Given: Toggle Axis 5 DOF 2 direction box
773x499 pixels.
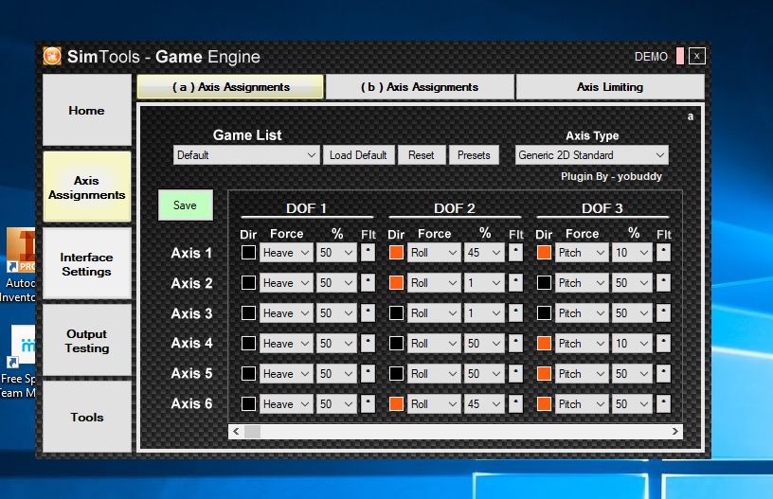Looking at the screenshot, I should pyautogui.click(x=396, y=374).
